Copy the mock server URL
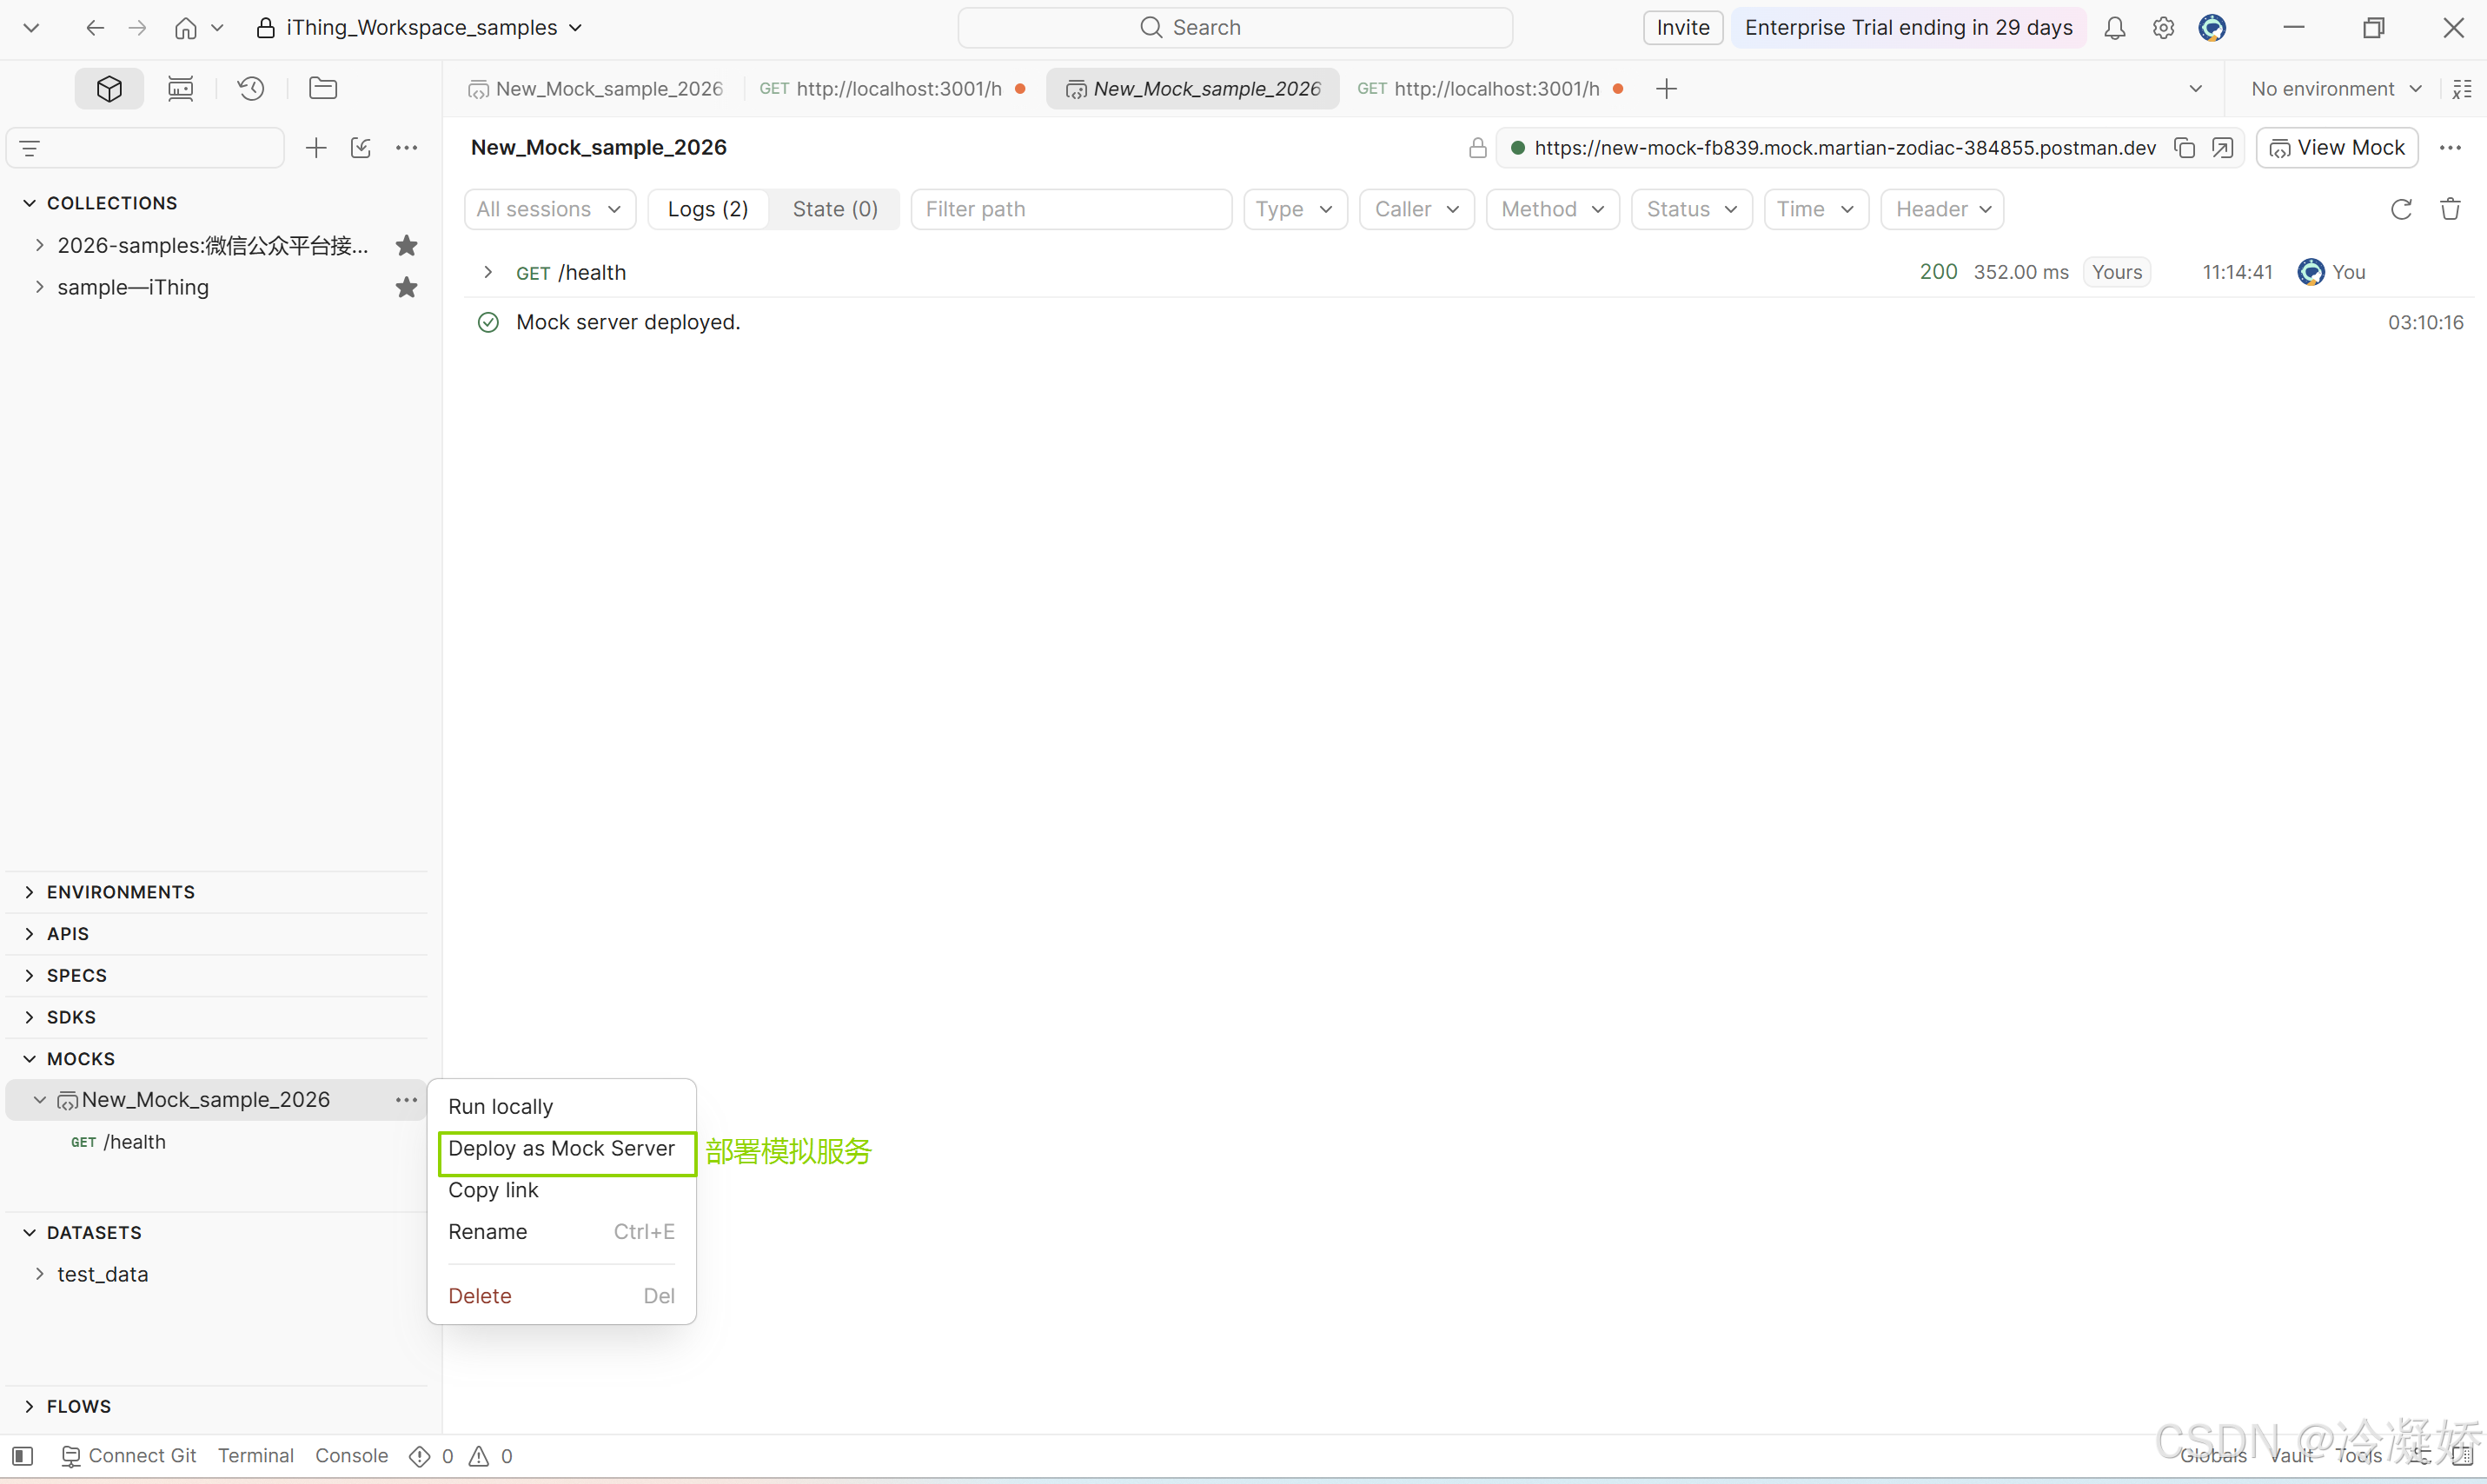The height and width of the screenshot is (1484, 2487). pyautogui.click(x=2185, y=148)
